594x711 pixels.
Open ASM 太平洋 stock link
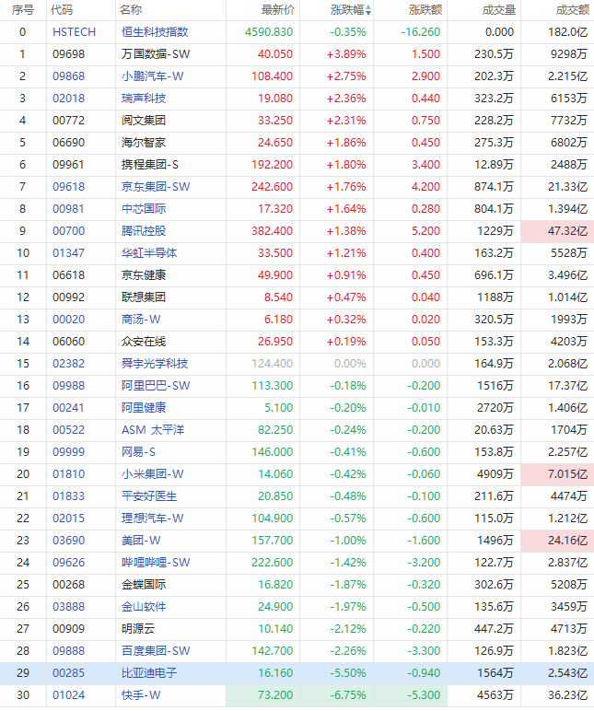153,430
